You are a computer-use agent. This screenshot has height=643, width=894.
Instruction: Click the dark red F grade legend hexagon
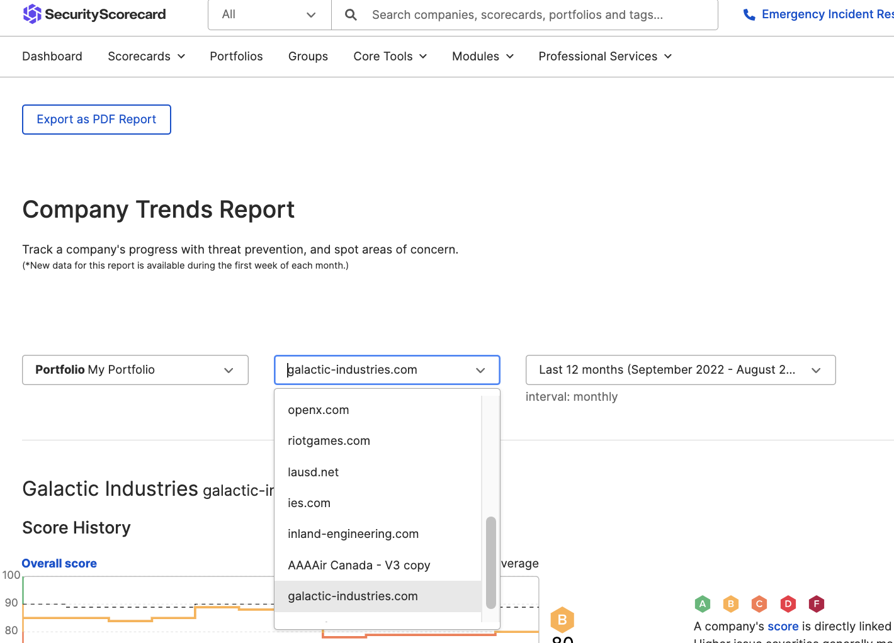(817, 604)
